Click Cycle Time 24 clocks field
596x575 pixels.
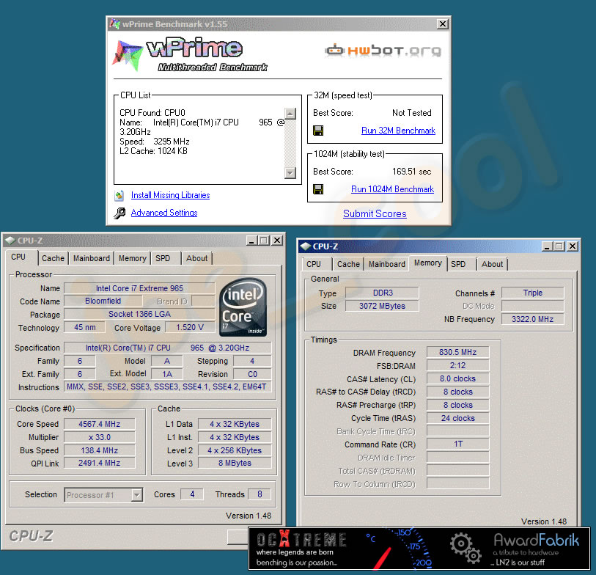click(x=457, y=418)
